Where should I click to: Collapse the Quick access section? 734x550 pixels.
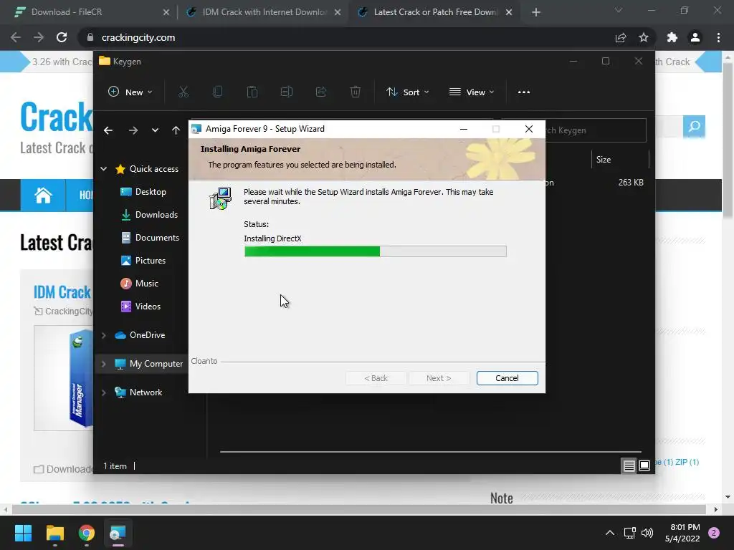[103, 169]
